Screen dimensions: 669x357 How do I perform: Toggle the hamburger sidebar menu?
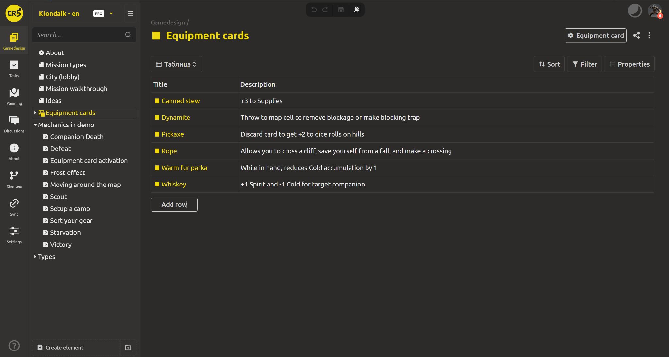(x=130, y=14)
